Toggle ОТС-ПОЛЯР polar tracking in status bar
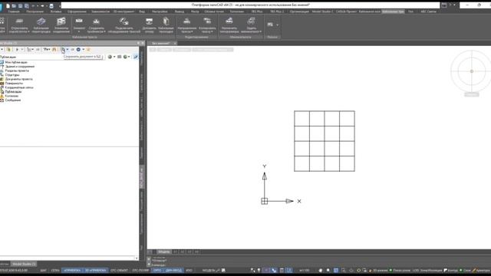 pos(140,271)
